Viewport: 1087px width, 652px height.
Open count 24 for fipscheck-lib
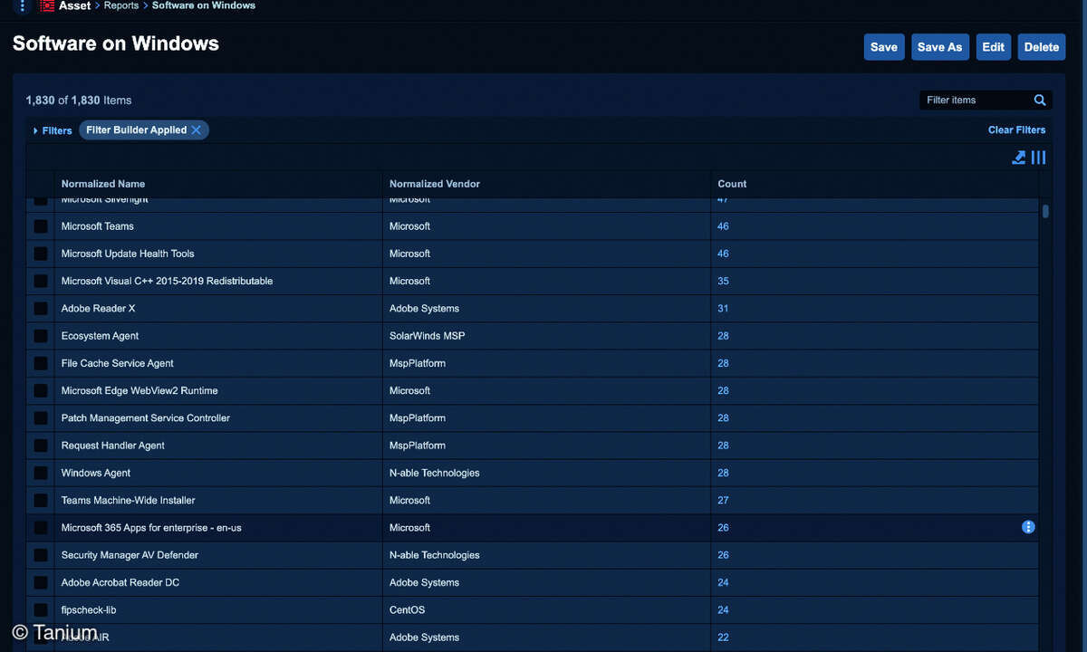tap(723, 609)
